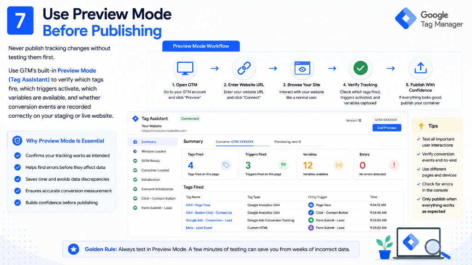The image size is (472, 265).
Task: Select the Window Loaded event
Action: [x=153, y=151]
